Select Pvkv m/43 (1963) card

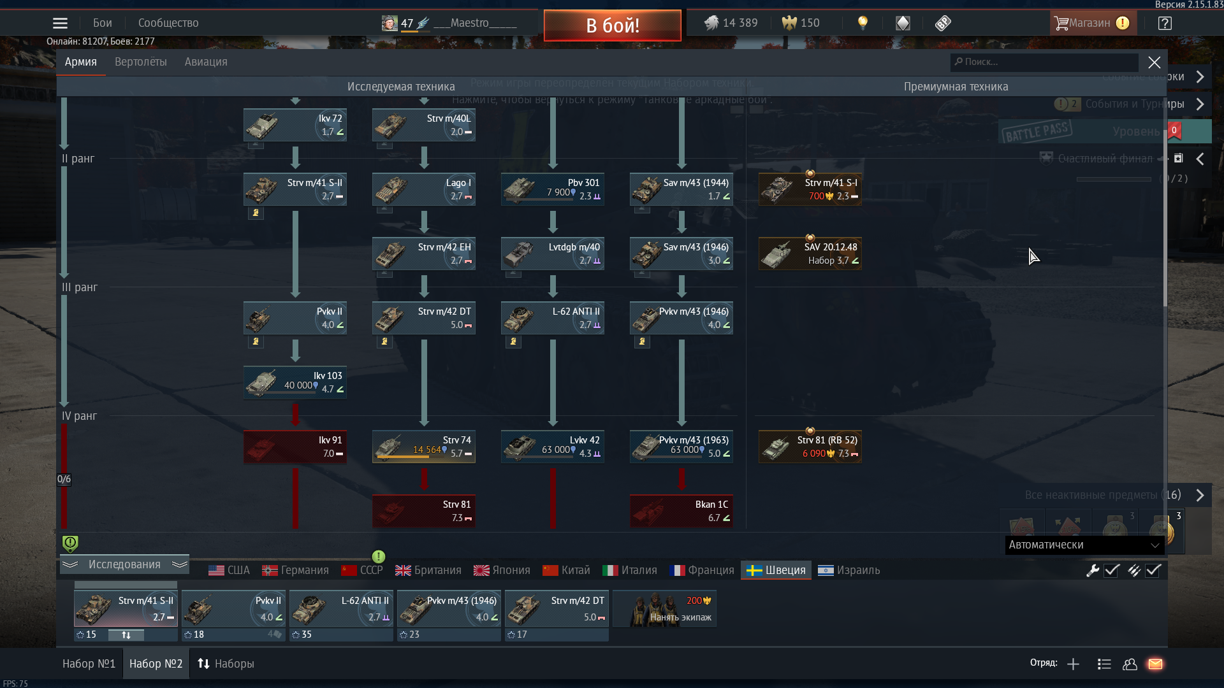click(681, 447)
